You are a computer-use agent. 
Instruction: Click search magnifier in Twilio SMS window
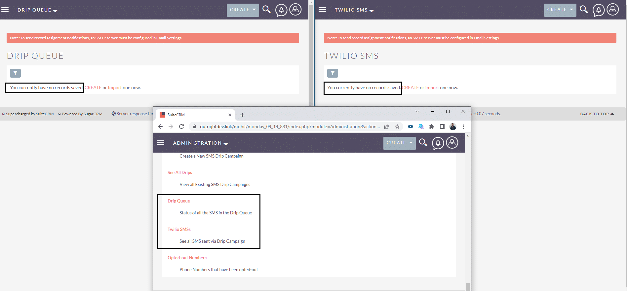coord(584,9)
